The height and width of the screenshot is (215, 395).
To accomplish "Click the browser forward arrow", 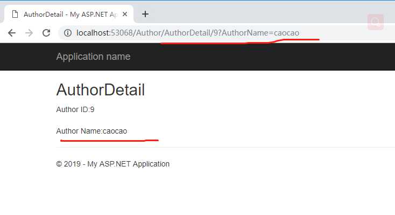I will click(x=29, y=33).
